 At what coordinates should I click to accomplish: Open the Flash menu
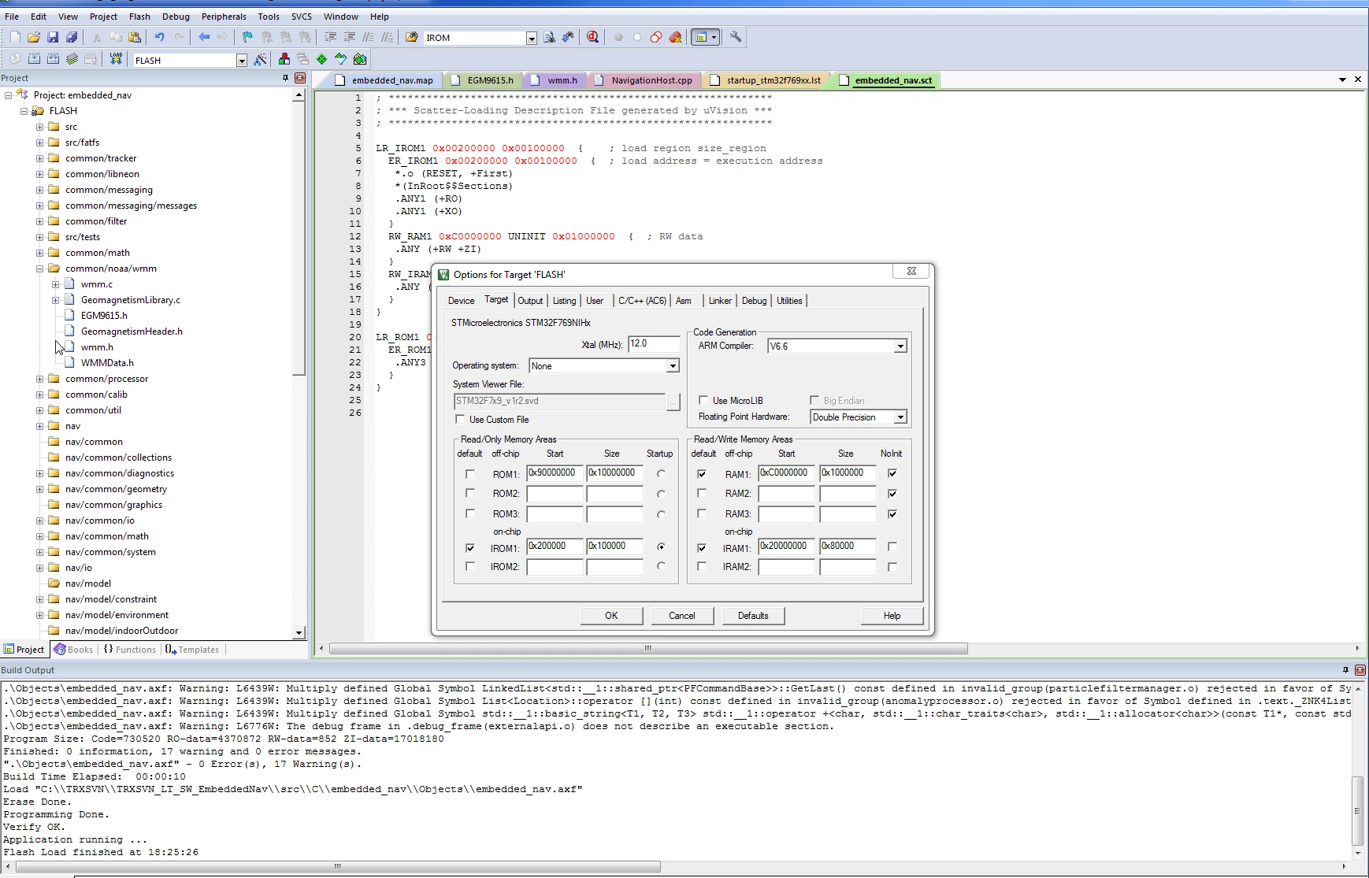pos(139,16)
